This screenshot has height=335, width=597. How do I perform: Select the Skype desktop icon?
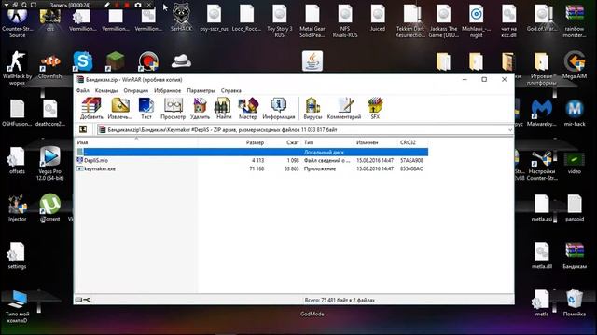pos(83,61)
